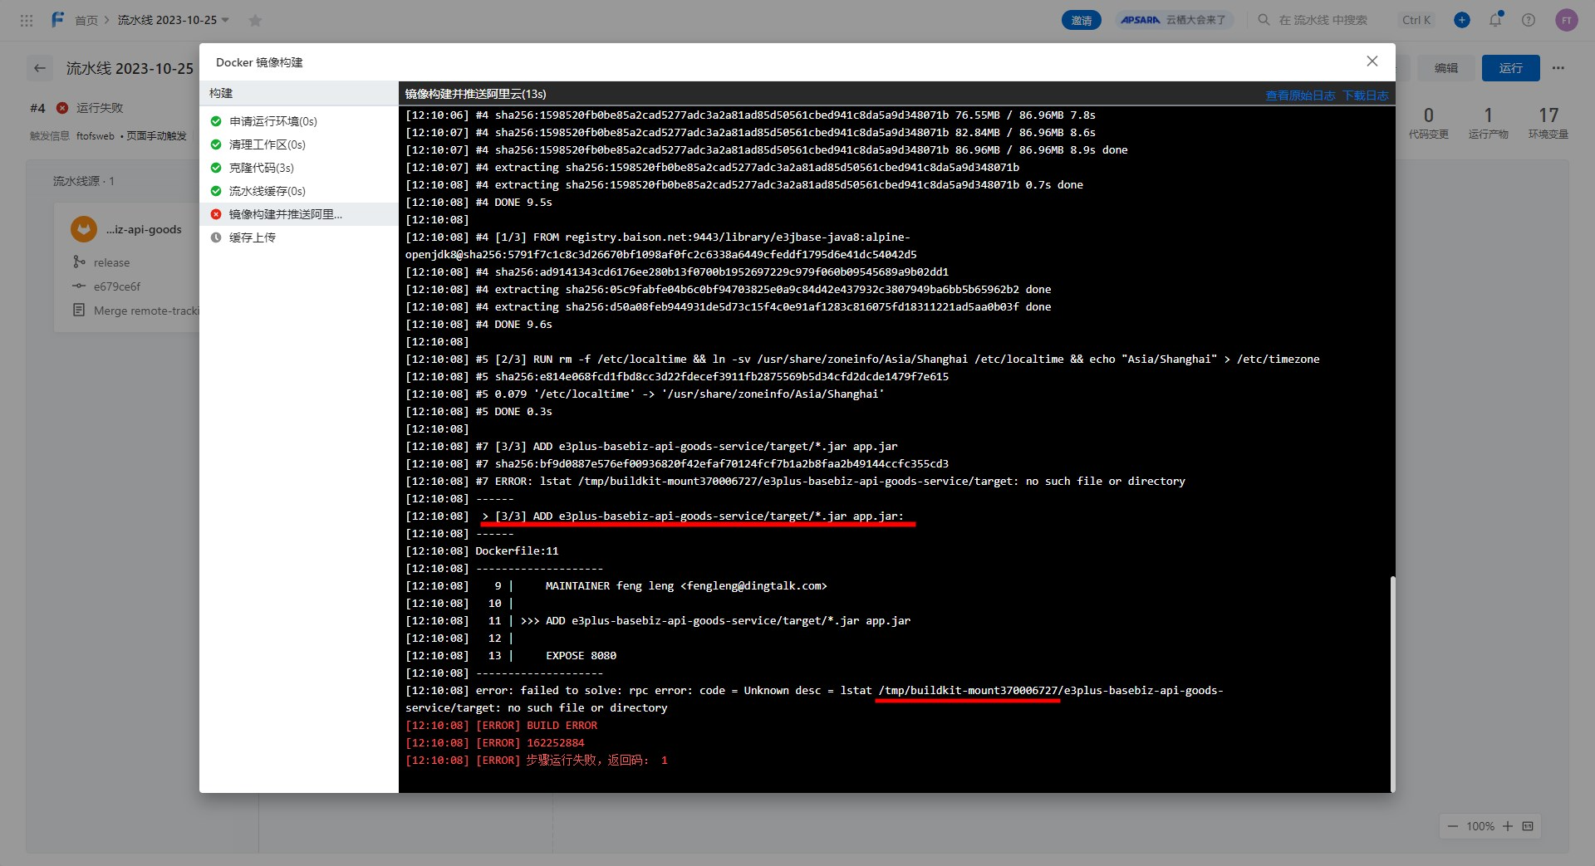Click the search magnifier icon
The height and width of the screenshot is (866, 1595).
(x=1264, y=20)
